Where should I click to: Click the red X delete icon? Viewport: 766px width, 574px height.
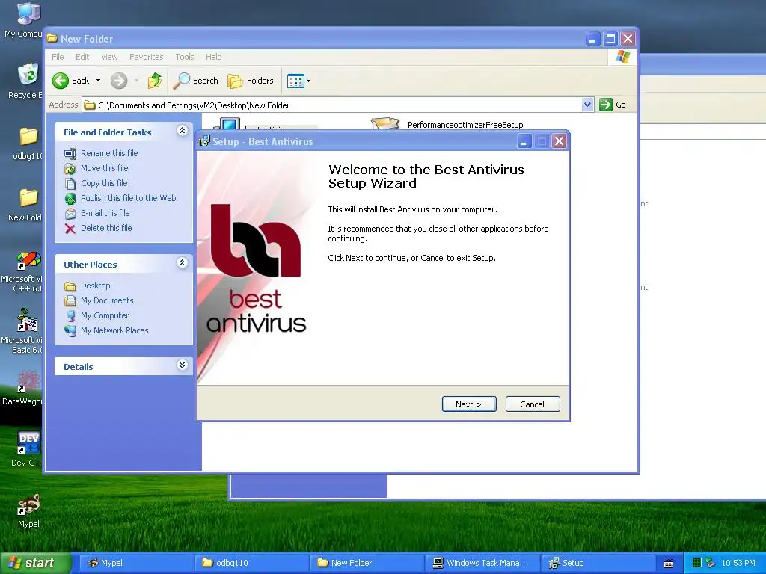click(x=70, y=229)
